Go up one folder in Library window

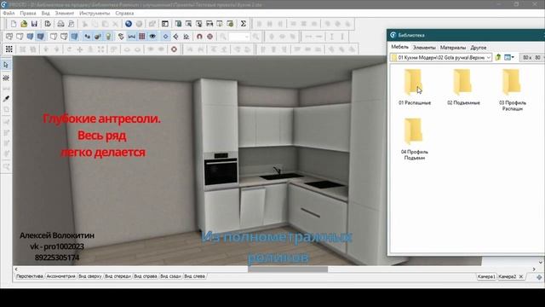(498, 57)
